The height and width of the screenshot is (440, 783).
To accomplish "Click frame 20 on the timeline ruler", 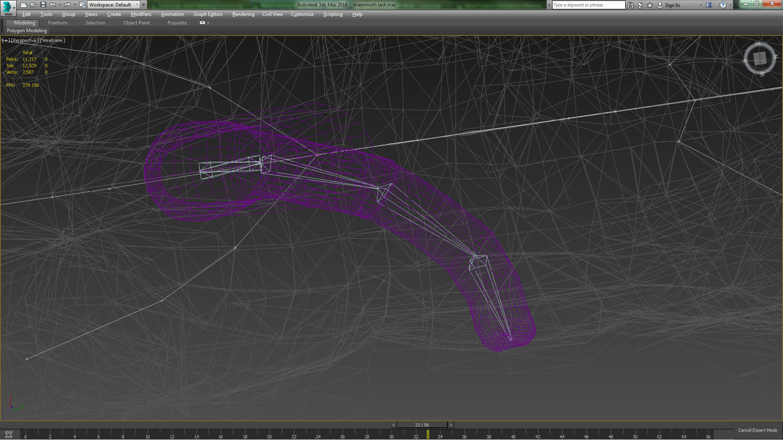I will (269, 436).
